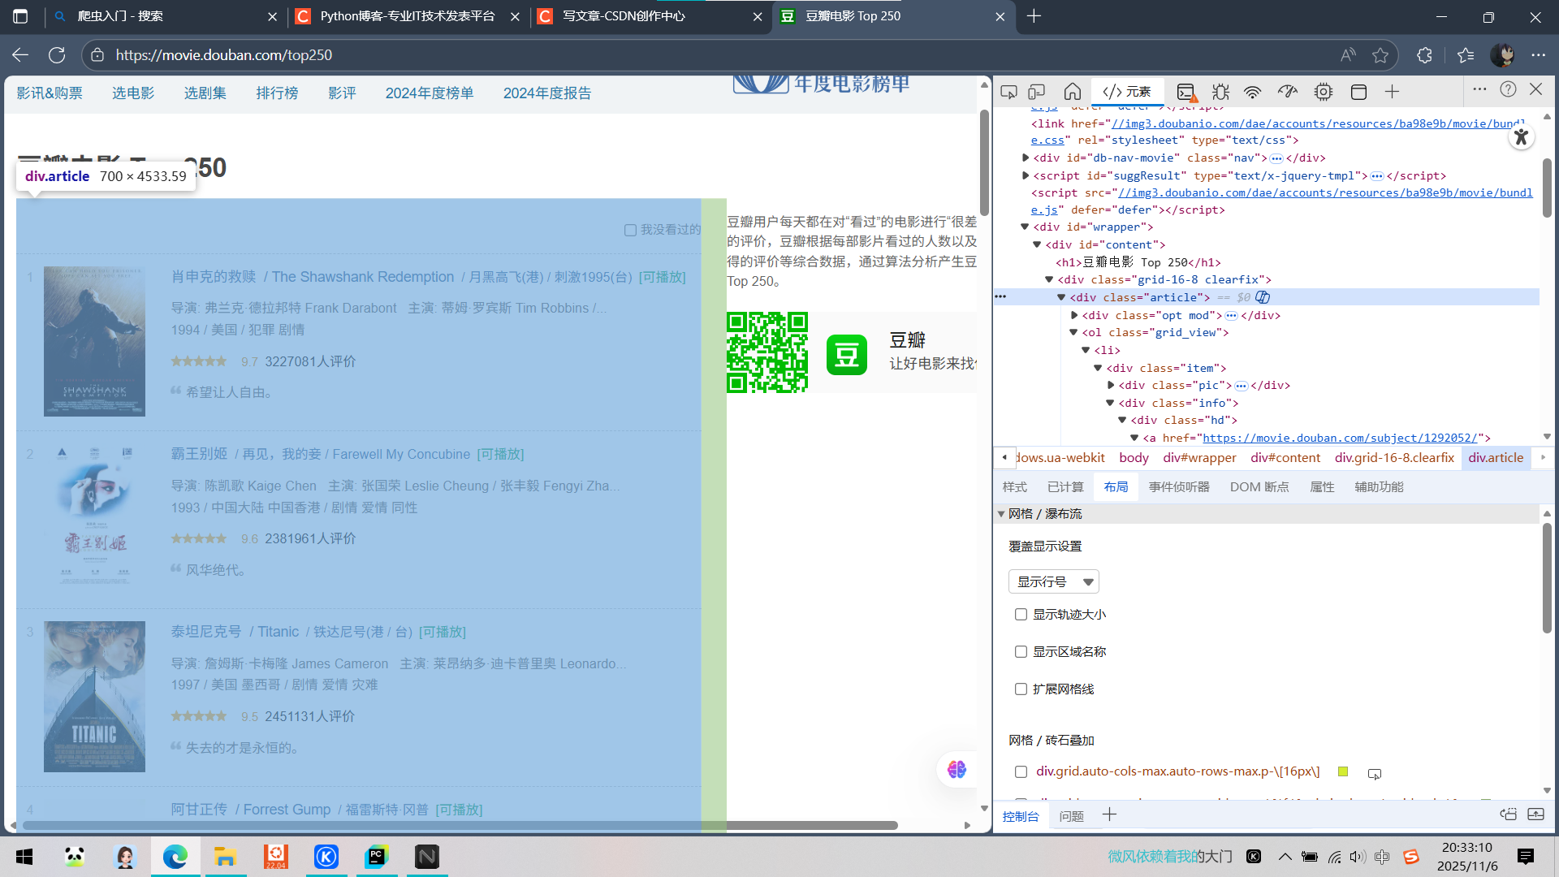Check the 显示区域名称 option

1021,652
